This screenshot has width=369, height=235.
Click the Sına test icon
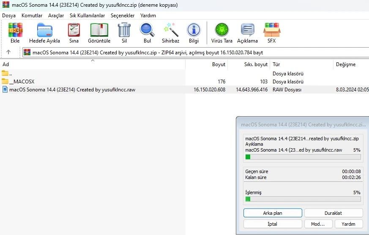[74, 30]
